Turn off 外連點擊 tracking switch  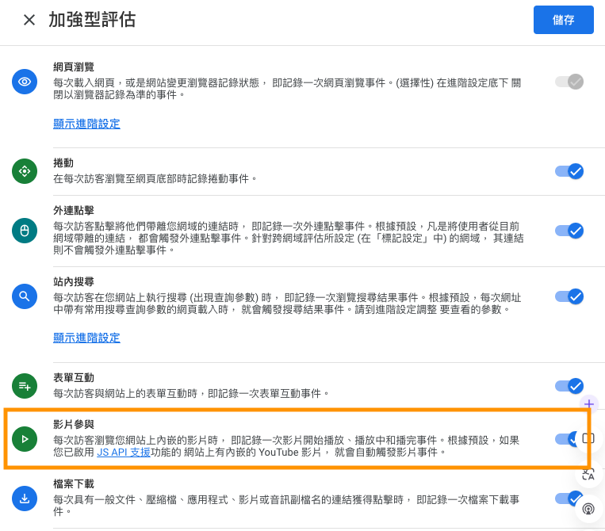point(569,231)
